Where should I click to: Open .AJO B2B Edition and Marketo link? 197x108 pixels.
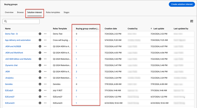coord(18,59)
